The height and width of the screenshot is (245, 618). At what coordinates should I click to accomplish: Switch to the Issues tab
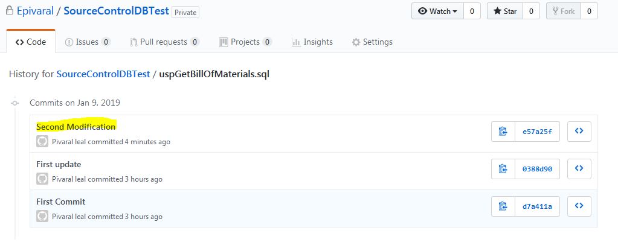[x=88, y=42]
